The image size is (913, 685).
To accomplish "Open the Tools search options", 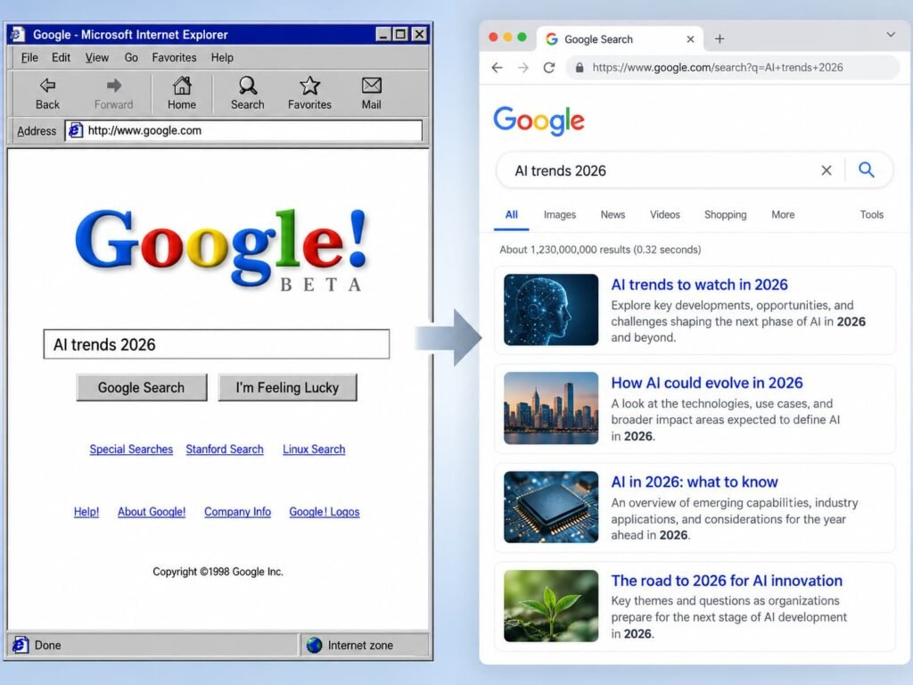I will [872, 215].
